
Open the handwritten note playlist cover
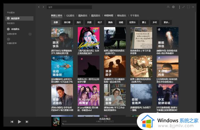[x=141, y=38]
